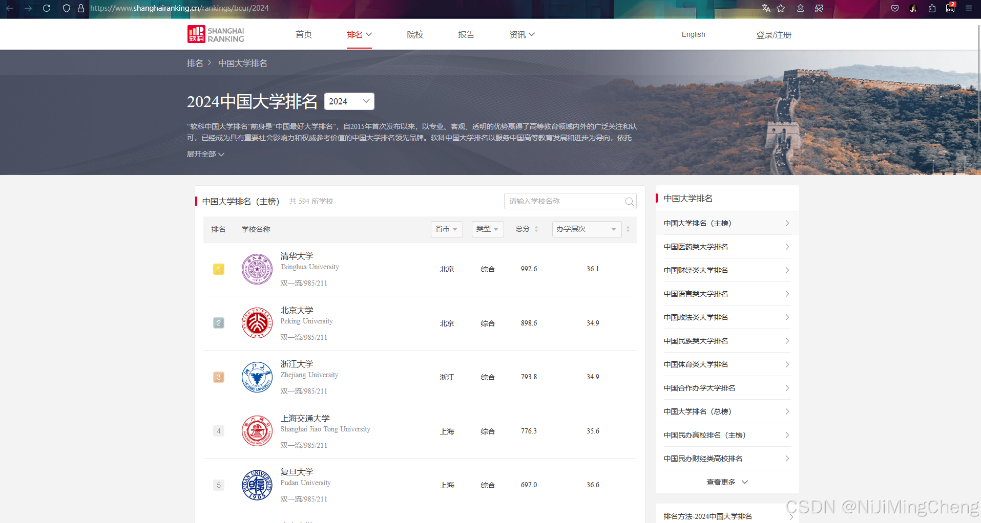Select 中国民办财经类高校排名 in sidebar
This screenshot has width=981, height=523.
[727, 459]
